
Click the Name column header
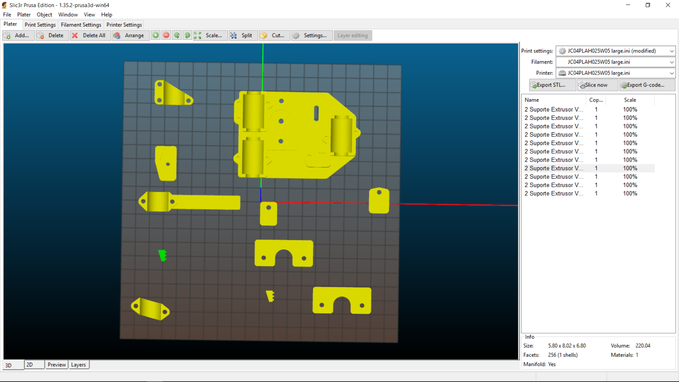tap(554, 100)
